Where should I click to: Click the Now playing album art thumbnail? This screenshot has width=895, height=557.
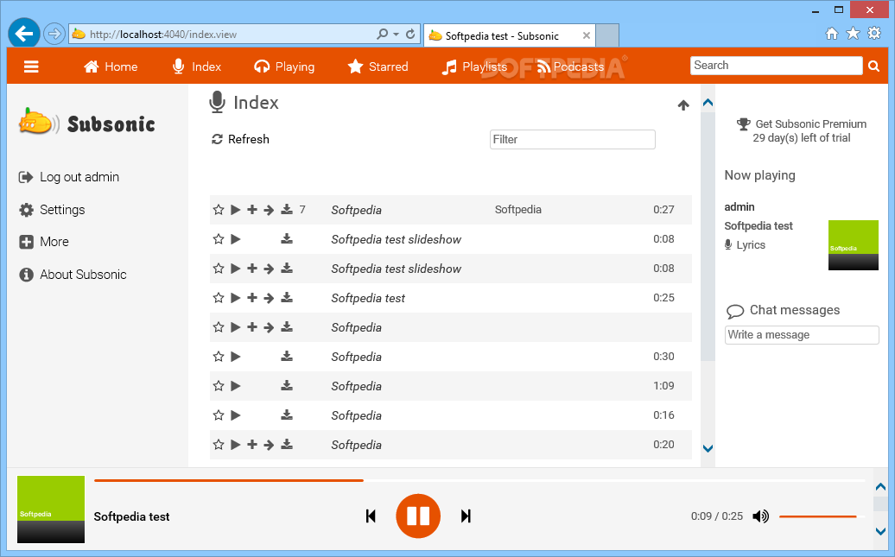(854, 245)
